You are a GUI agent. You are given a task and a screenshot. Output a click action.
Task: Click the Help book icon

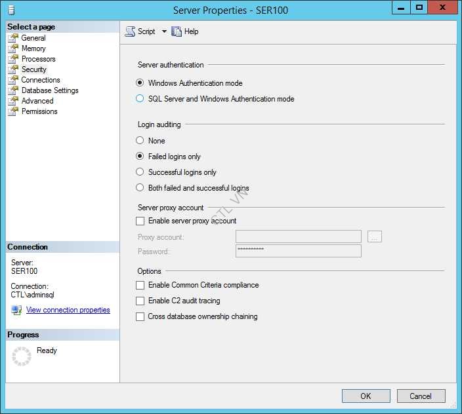click(177, 31)
